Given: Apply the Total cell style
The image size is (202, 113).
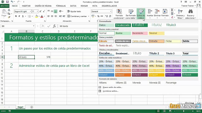Looking at the screenshot, I should click(x=190, y=53).
